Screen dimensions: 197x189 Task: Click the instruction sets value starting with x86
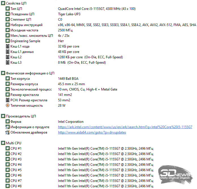pyautogui.click(x=127, y=25)
